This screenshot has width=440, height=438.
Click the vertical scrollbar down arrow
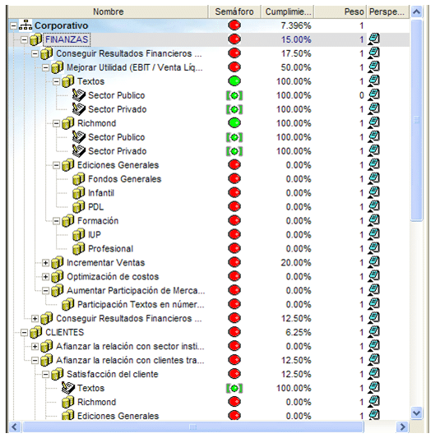[x=417, y=413]
